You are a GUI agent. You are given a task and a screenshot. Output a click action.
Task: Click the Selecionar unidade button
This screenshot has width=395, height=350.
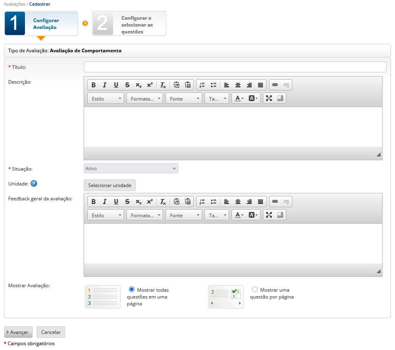pyautogui.click(x=110, y=185)
